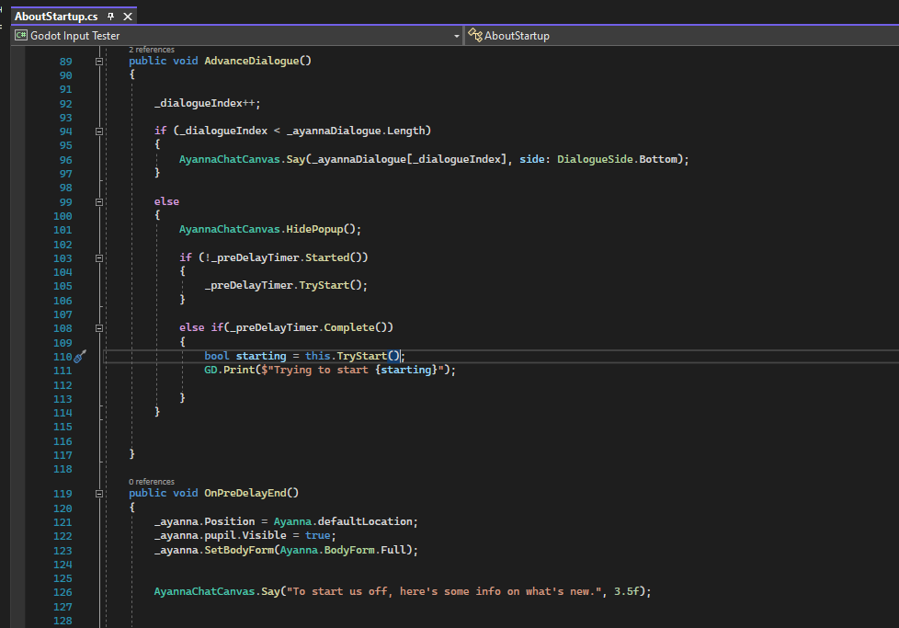Pin the AboutStartup.cs tab
The width and height of the screenshot is (899, 628).
pos(111,17)
